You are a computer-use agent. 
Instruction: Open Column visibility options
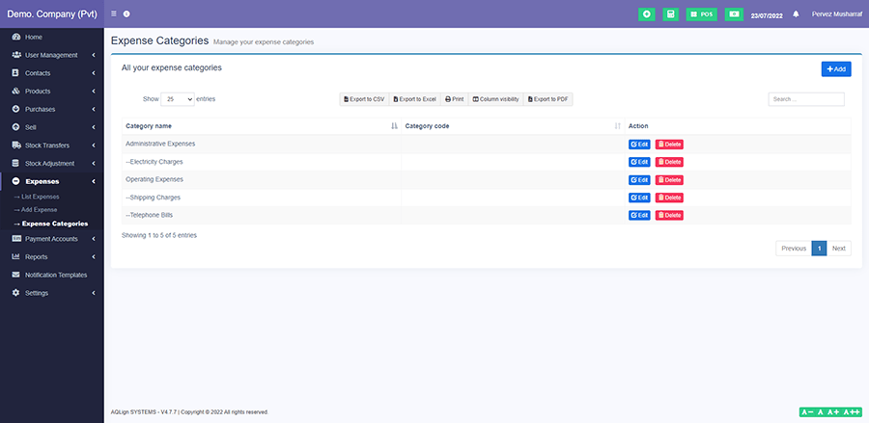coord(495,99)
